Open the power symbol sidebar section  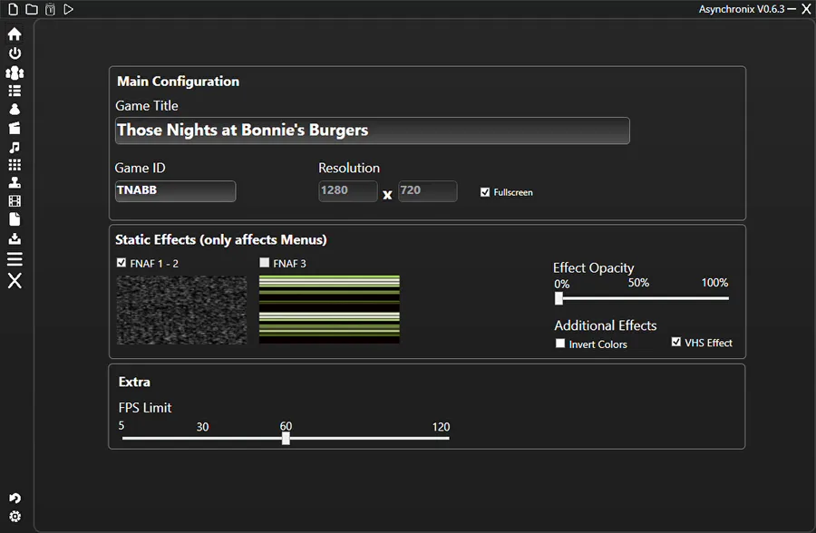tap(15, 53)
